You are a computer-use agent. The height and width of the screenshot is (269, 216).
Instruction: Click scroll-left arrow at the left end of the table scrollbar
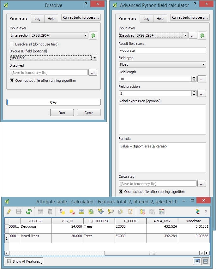[7, 253]
